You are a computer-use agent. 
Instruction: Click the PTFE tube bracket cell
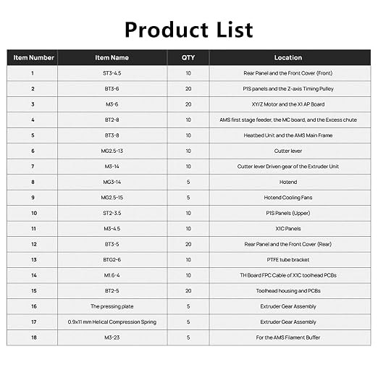tap(290, 260)
